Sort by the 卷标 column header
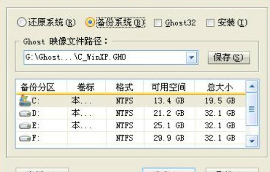 tap(86, 87)
